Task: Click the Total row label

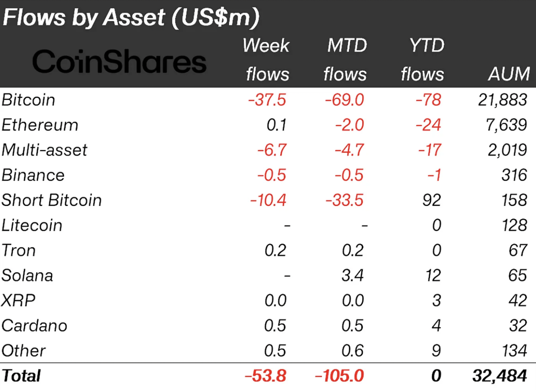Action: (21, 376)
